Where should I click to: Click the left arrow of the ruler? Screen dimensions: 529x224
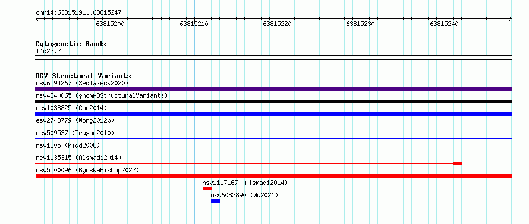pyautogui.click(x=37, y=19)
